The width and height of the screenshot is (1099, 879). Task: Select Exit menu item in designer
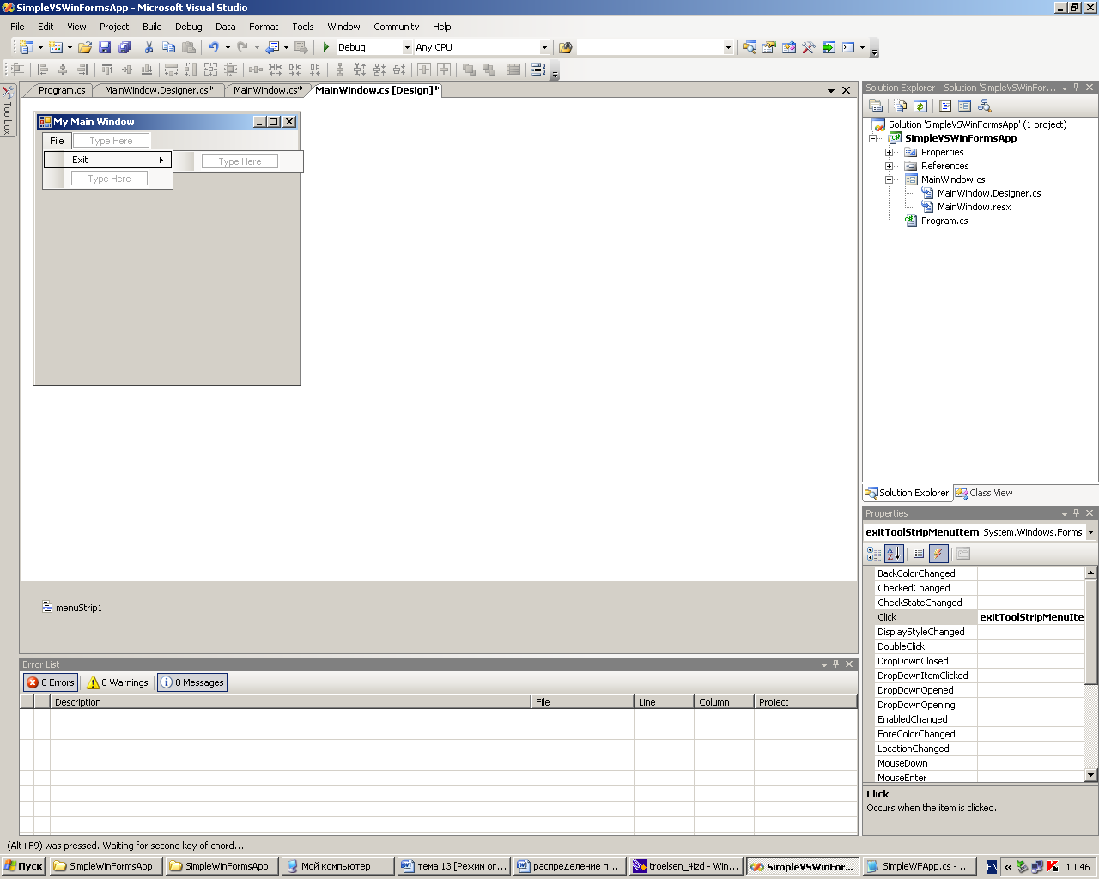(108, 160)
